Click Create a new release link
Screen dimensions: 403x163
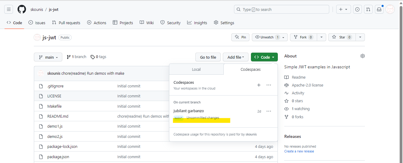299,151
